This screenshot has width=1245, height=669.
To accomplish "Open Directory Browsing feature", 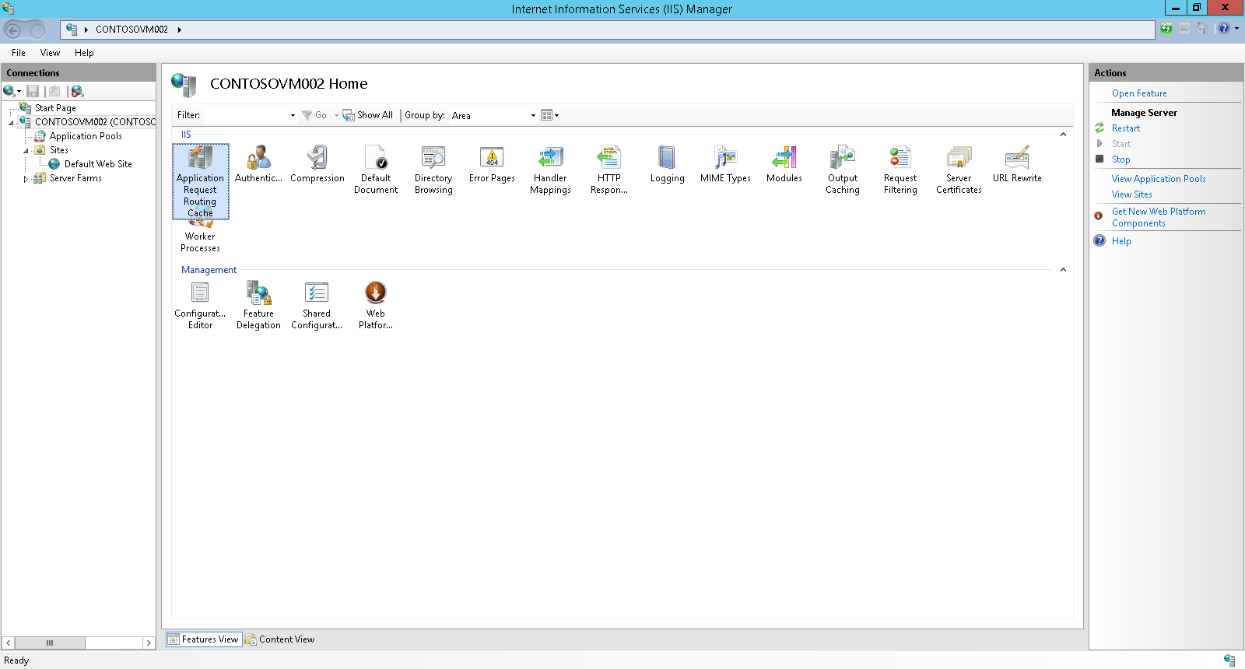I will coord(433,170).
